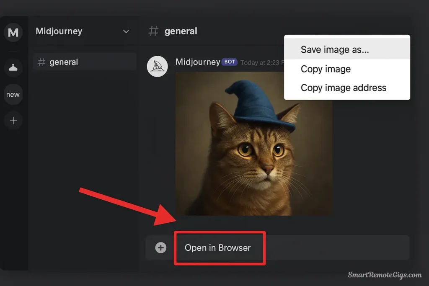Open the sailboat server icon
This screenshot has width=429, height=286.
[x=13, y=68]
